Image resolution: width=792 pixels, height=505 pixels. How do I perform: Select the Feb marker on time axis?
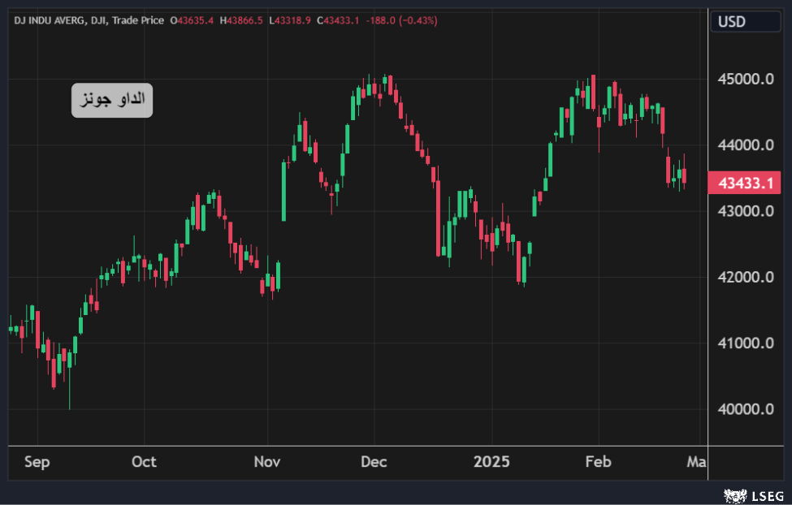point(598,462)
